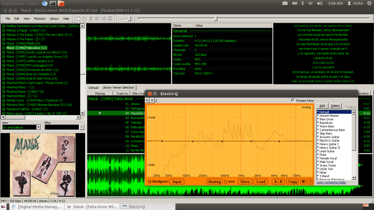Open the Terminal launcher icon
This screenshot has height=210, width=374.
point(53,3)
